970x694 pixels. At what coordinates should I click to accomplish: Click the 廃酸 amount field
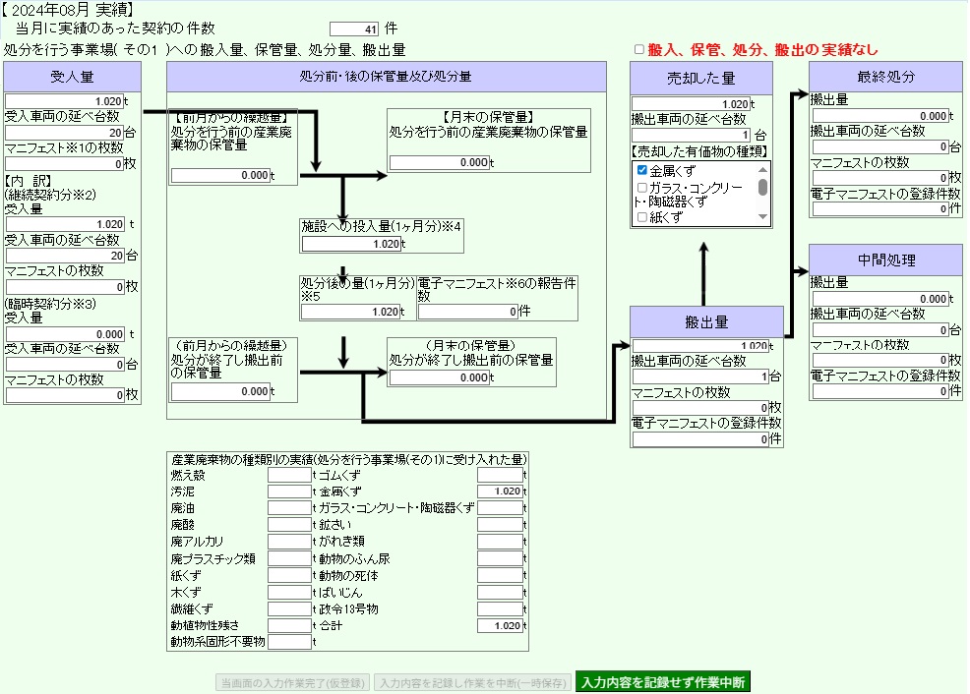pyautogui.click(x=289, y=525)
